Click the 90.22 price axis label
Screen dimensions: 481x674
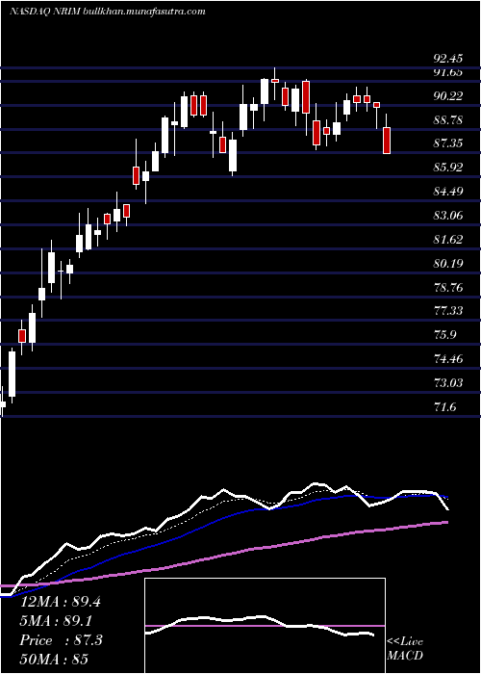click(x=448, y=96)
